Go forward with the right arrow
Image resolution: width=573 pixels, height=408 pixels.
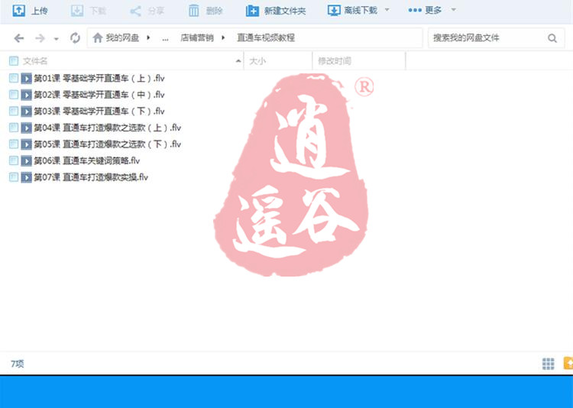tap(40, 38)
